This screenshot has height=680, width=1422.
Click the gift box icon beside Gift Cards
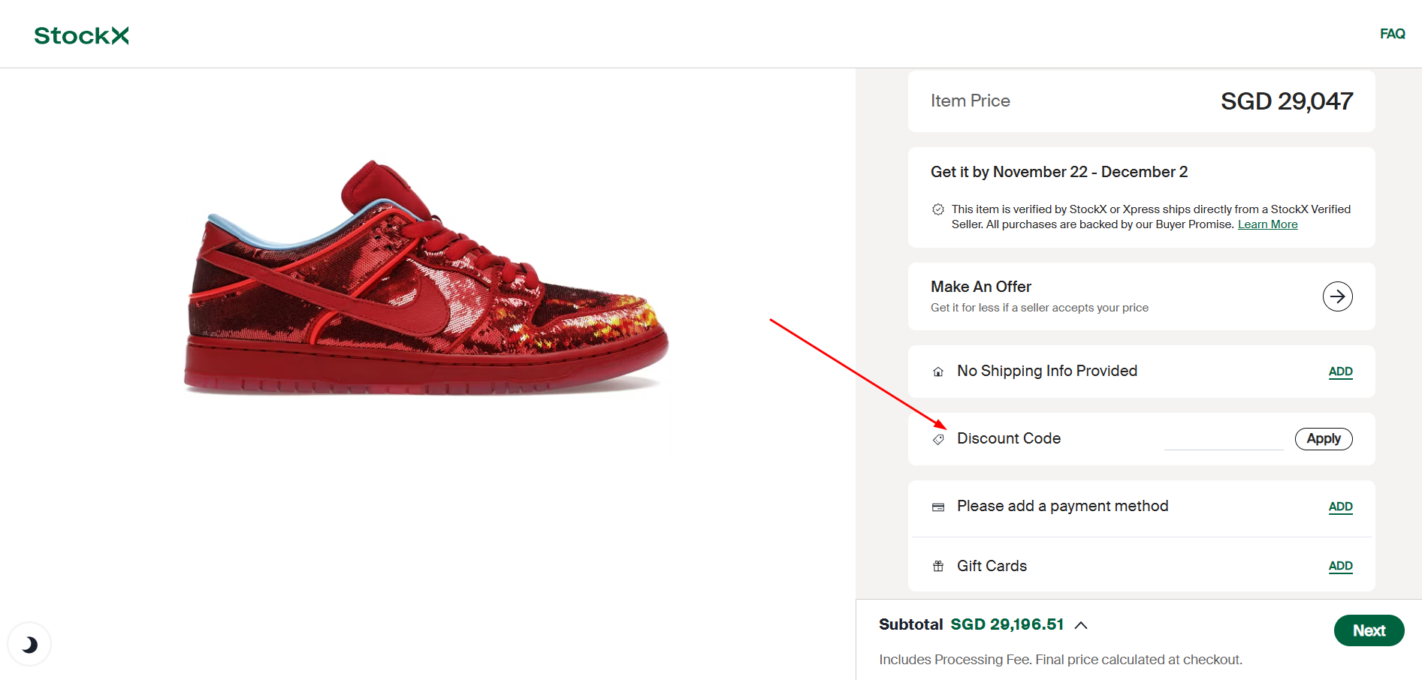click(x=937, y=566)
